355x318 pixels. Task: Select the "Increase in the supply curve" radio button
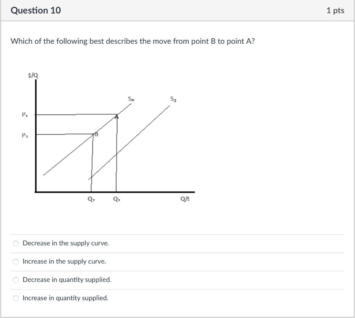(16, 261)
